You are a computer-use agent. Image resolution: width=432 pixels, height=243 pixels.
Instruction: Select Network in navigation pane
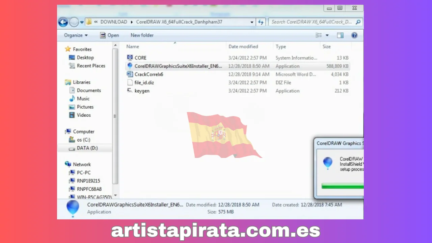82,164
